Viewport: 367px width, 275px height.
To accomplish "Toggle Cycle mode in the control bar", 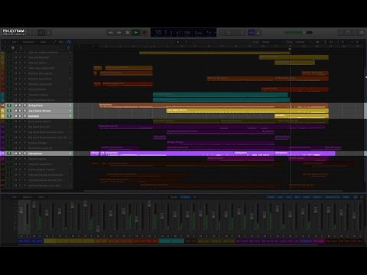I will tap(222, 33).
